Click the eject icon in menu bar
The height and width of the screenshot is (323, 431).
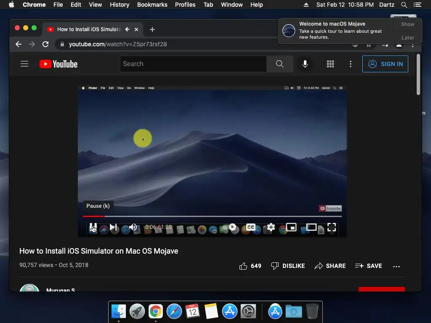coord(306,5)
